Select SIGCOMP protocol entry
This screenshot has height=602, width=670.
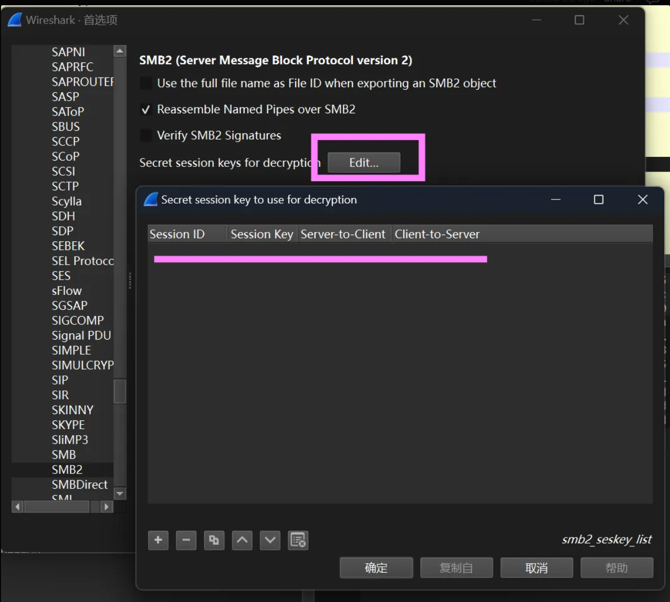point(78,321)
